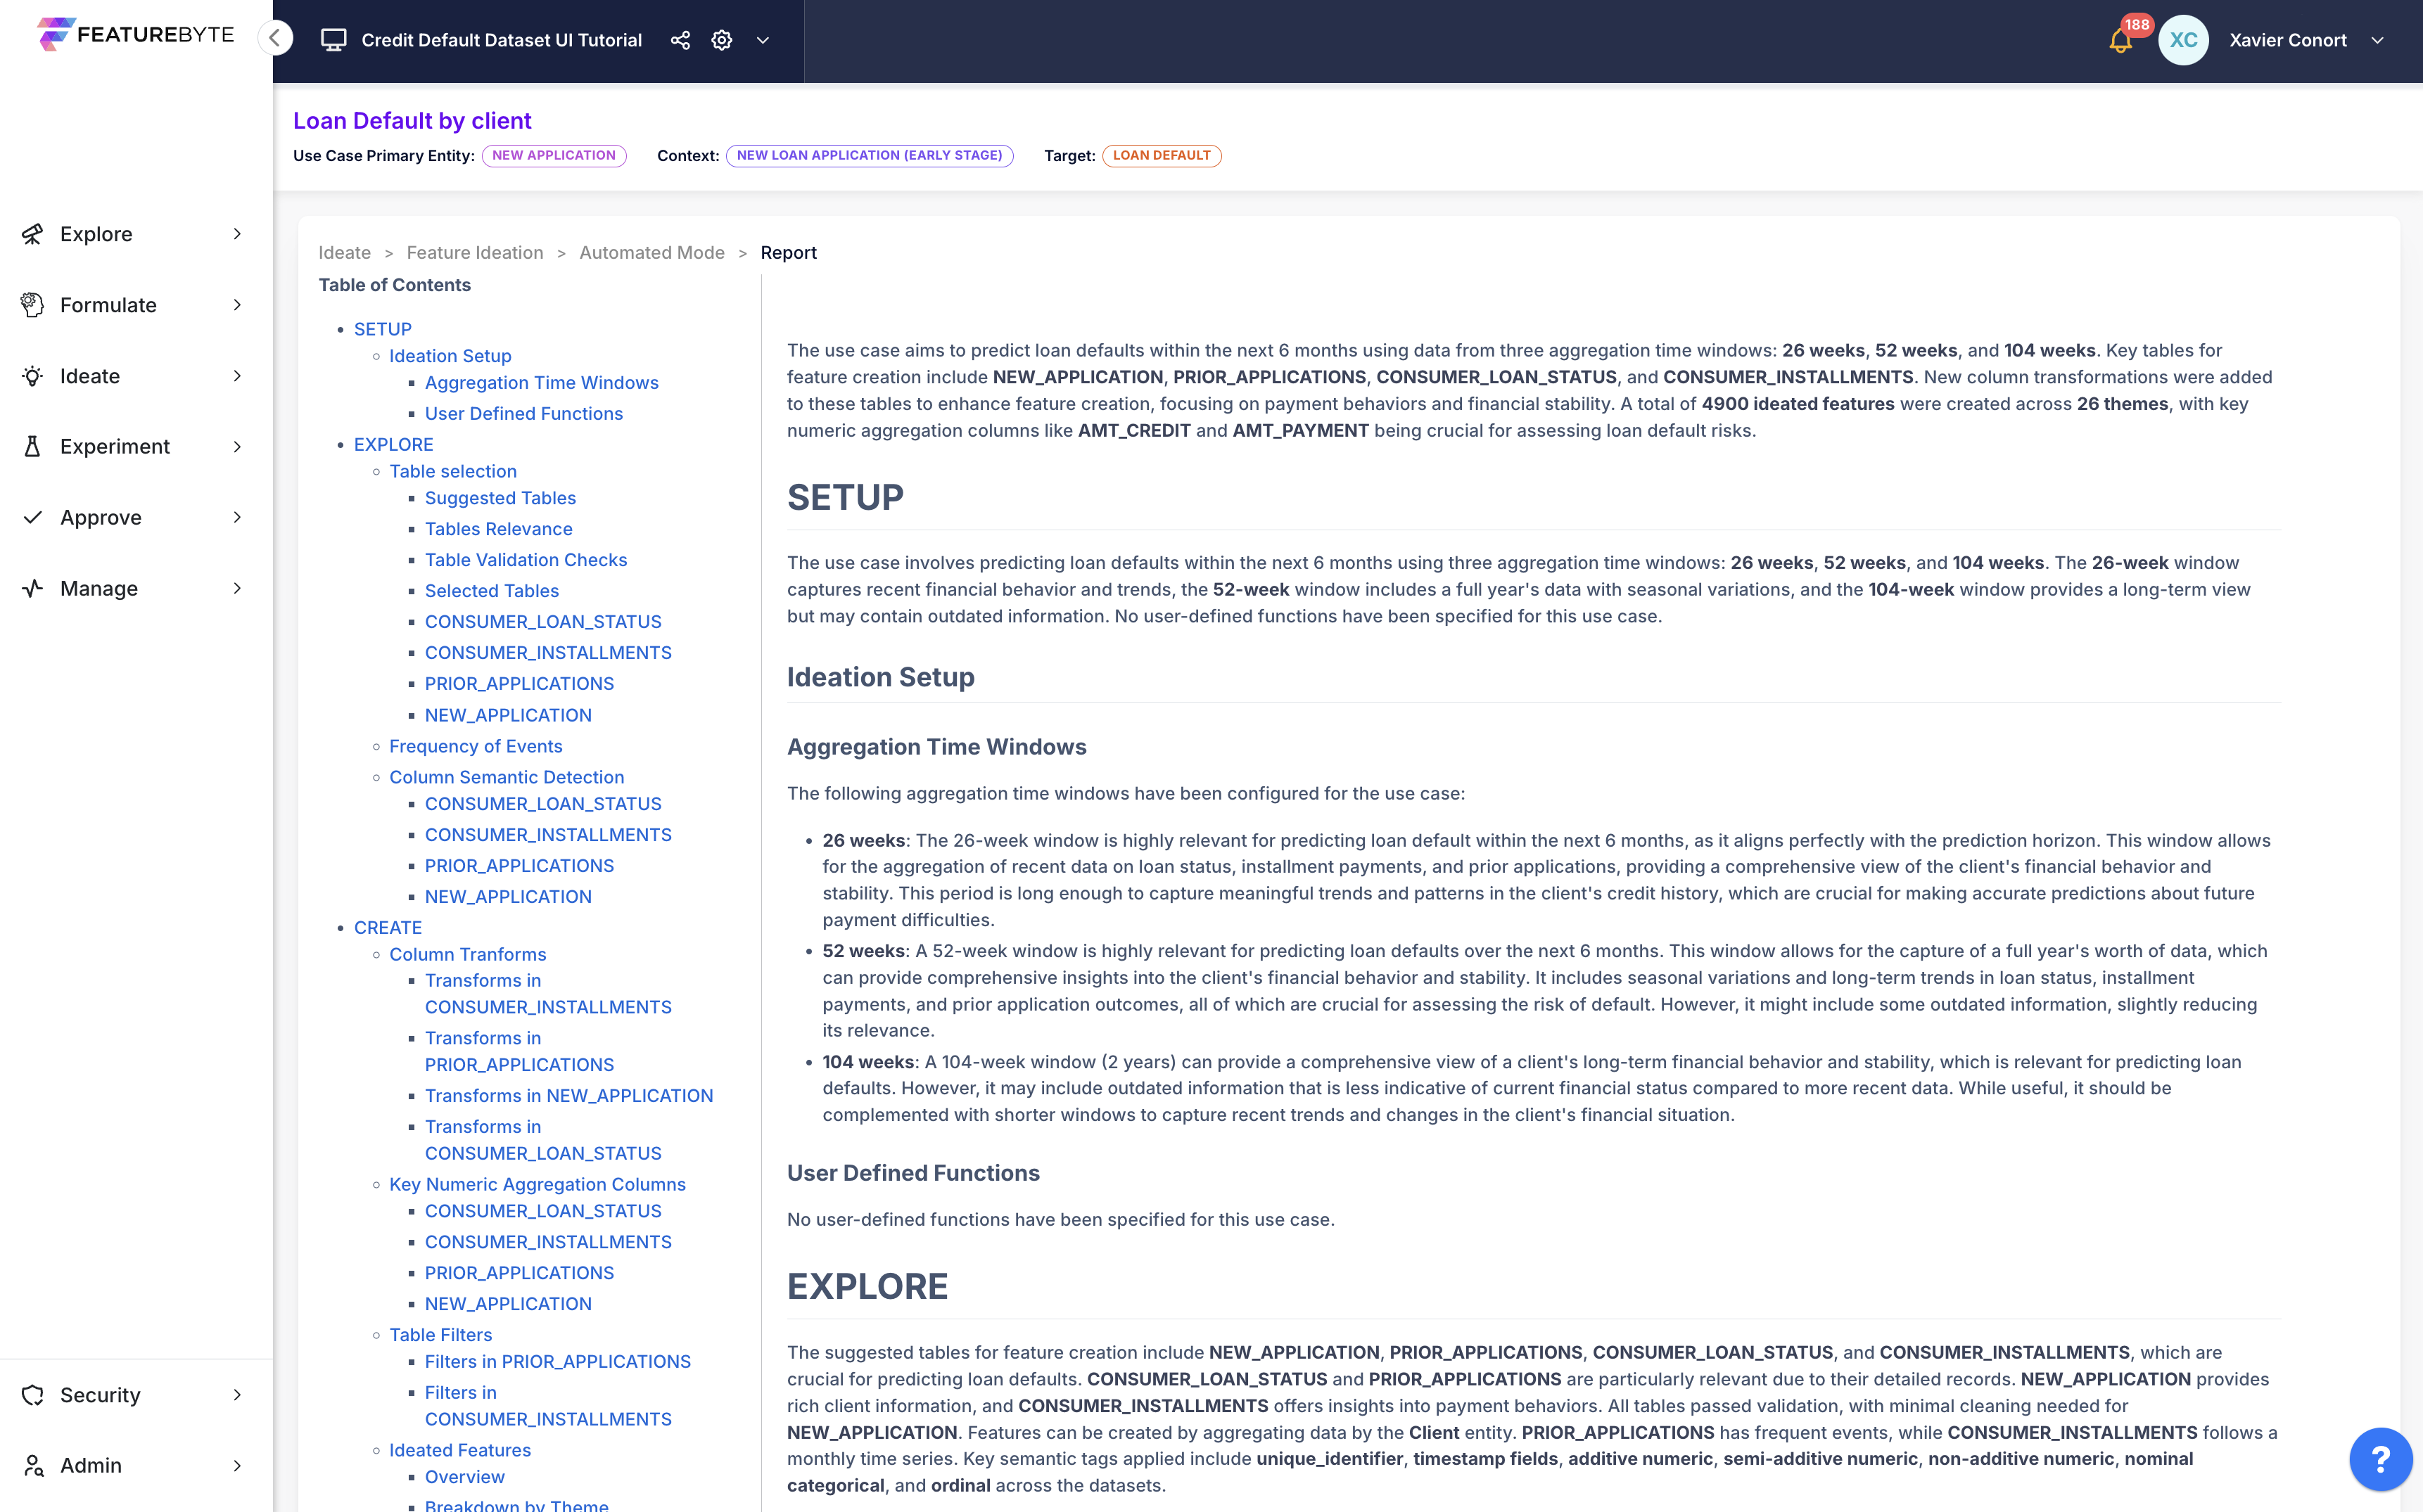This screenshot has width=2423, height=1512.
Task: Expand the Ideate menu chevron
Action: click(x=237, y=376)
